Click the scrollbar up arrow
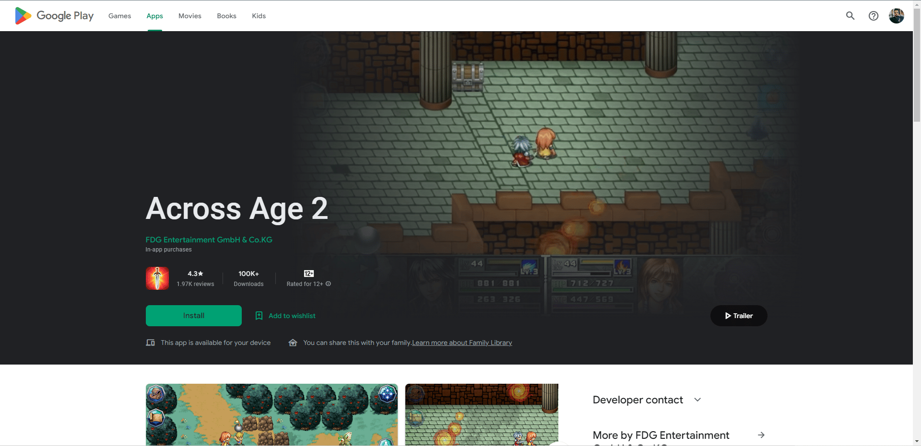Screen dimensions: 921x446 click(x=917, y=4)
